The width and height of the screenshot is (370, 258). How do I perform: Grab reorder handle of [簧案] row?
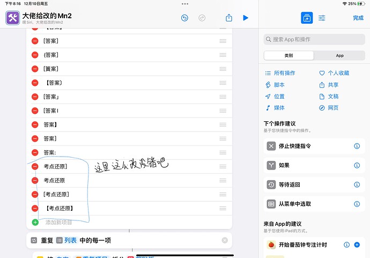(x=223, y=69)
